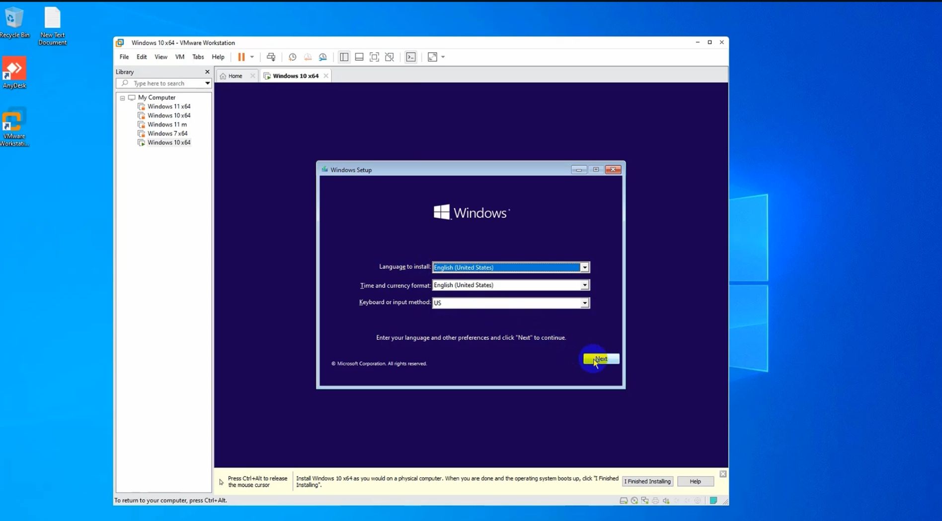Screen dimensions: 942x521
Task: Close the Windows Setup dialog
Action: 613,170
